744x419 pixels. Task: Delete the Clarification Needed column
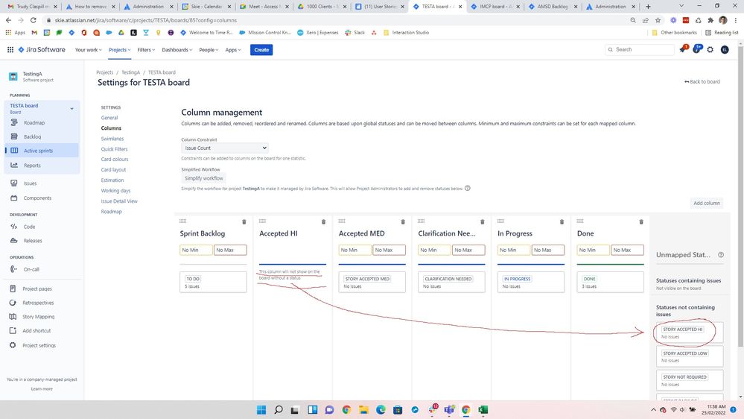(483, 222)
